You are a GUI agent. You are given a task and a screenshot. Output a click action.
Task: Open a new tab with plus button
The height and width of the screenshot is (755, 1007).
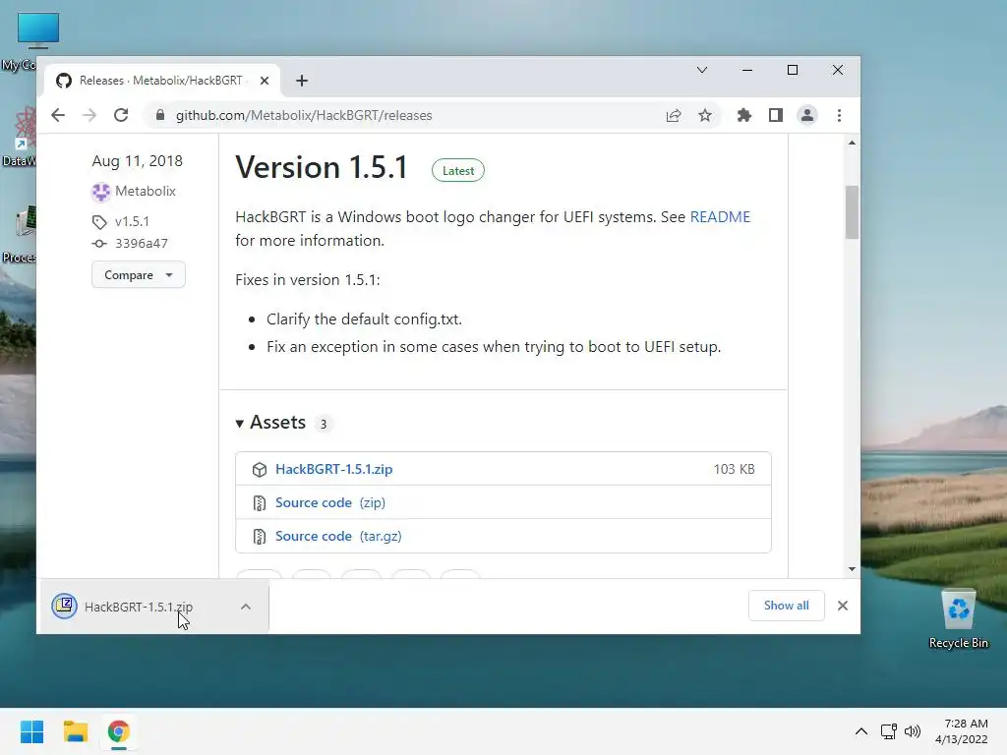(x=302, y=81)
